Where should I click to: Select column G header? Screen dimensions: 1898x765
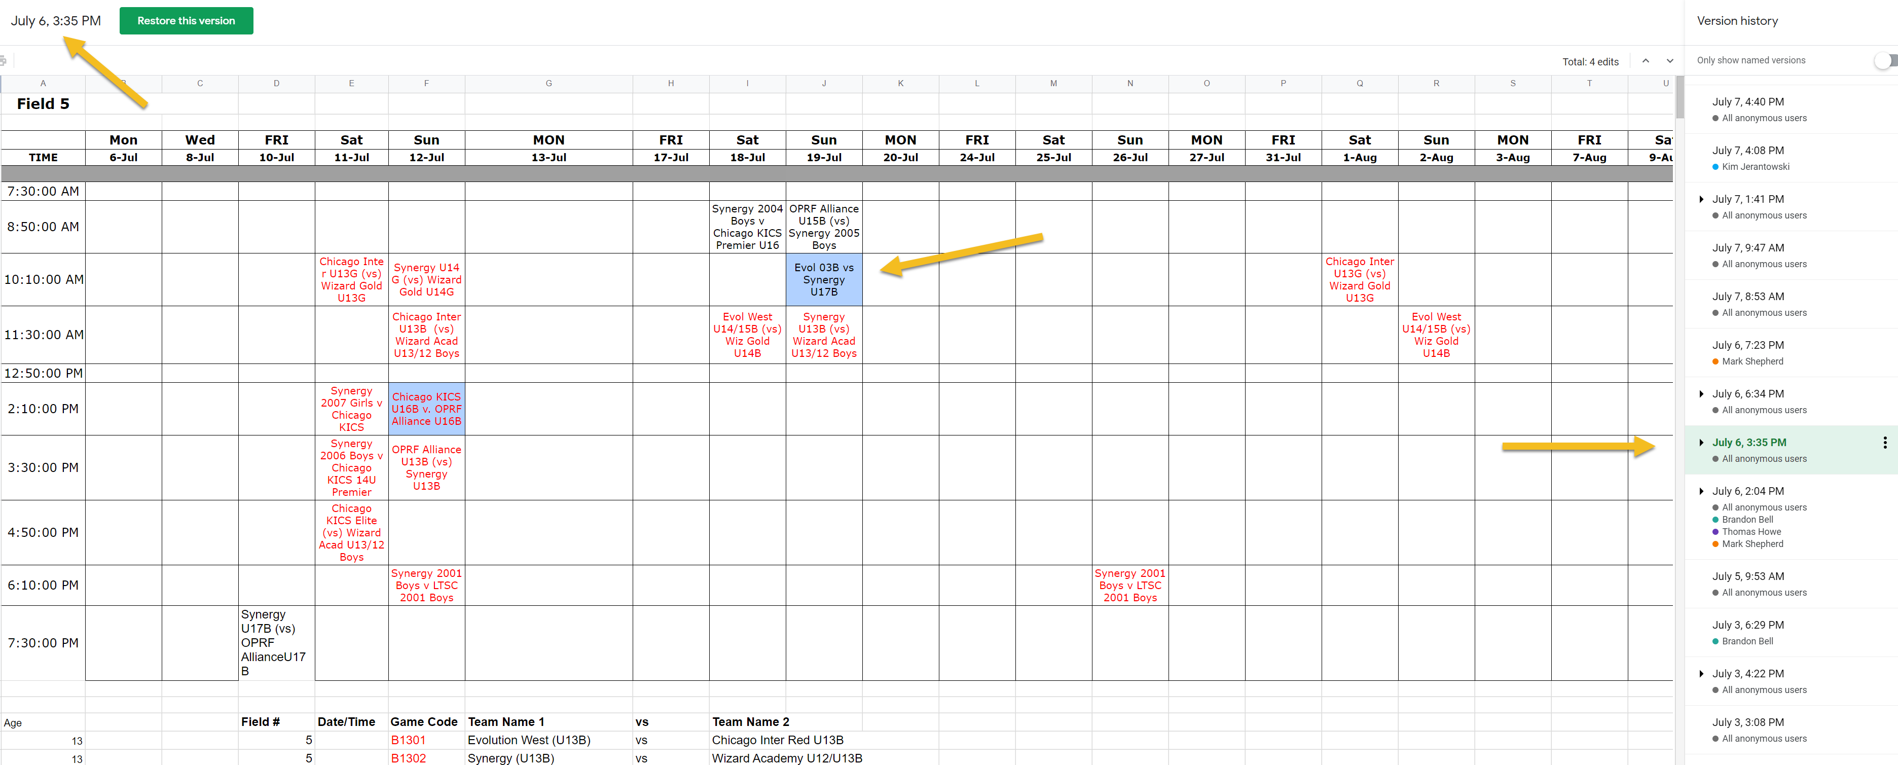click(x=548, y=83)
